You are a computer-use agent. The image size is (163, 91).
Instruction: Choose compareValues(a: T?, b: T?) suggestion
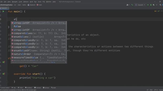pos(39,33)
